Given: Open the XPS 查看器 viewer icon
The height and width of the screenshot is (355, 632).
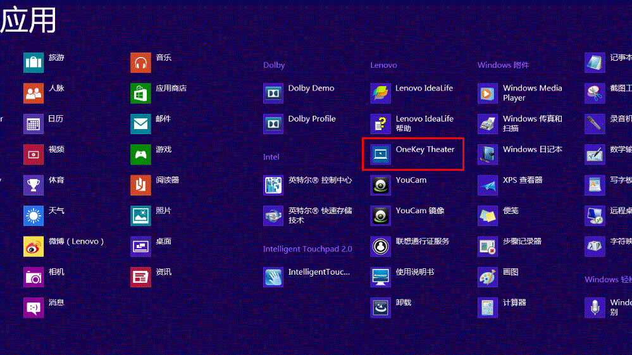Looking at the screenshot, I should (488, 185).
